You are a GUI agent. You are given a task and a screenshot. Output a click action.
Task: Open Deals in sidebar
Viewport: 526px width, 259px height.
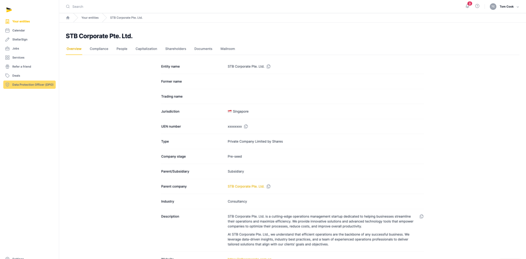coord(29,76)
